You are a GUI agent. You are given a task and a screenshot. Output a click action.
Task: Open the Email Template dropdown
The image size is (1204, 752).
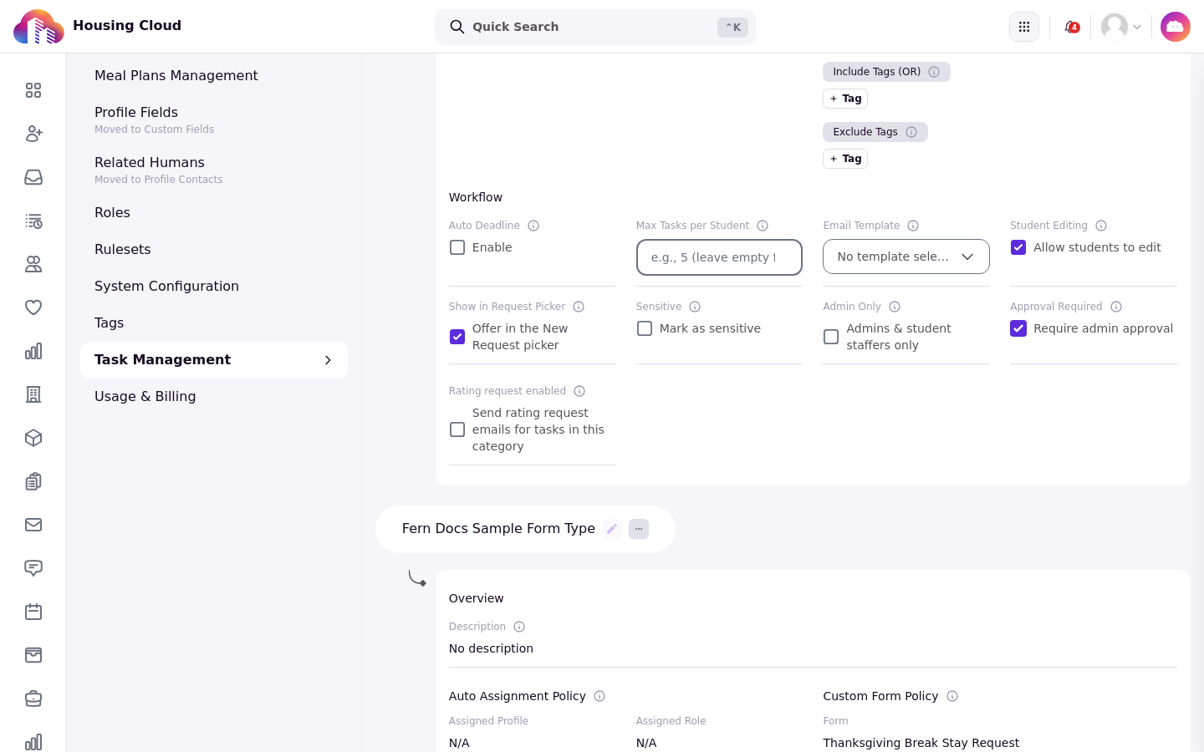(x=906, y=257)
